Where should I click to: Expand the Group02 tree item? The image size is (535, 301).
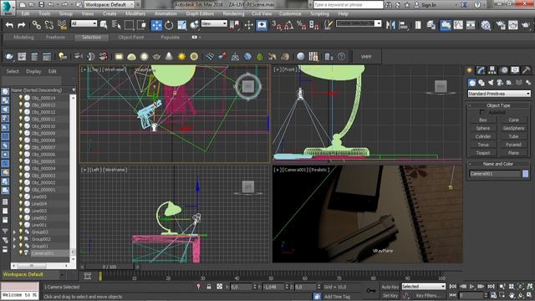pos(14,239)
